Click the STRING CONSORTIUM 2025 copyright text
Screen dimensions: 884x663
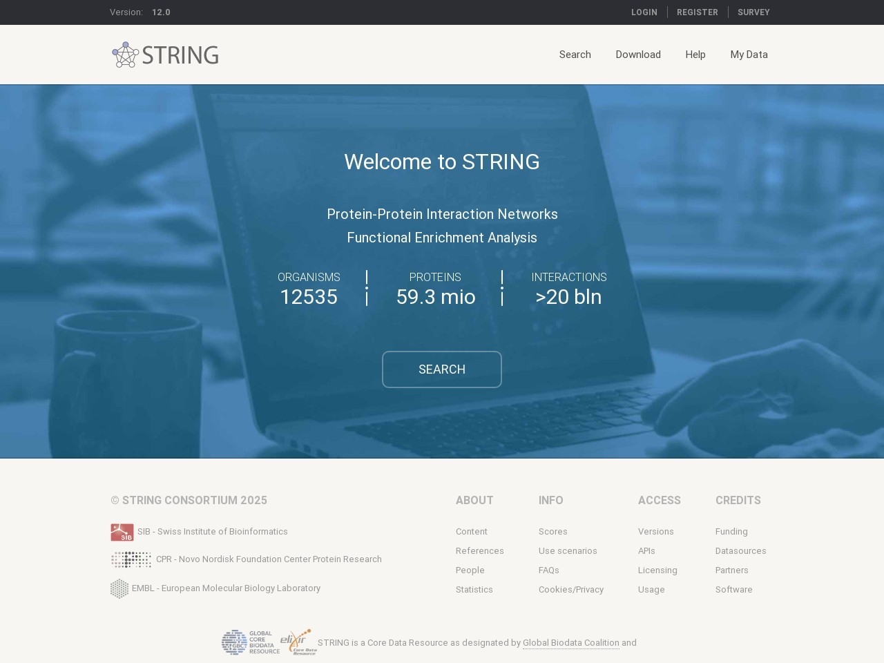point(189,501)
